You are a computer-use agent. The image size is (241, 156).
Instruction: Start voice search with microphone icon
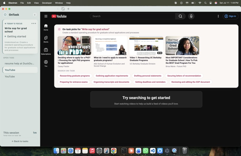[191, 16]
